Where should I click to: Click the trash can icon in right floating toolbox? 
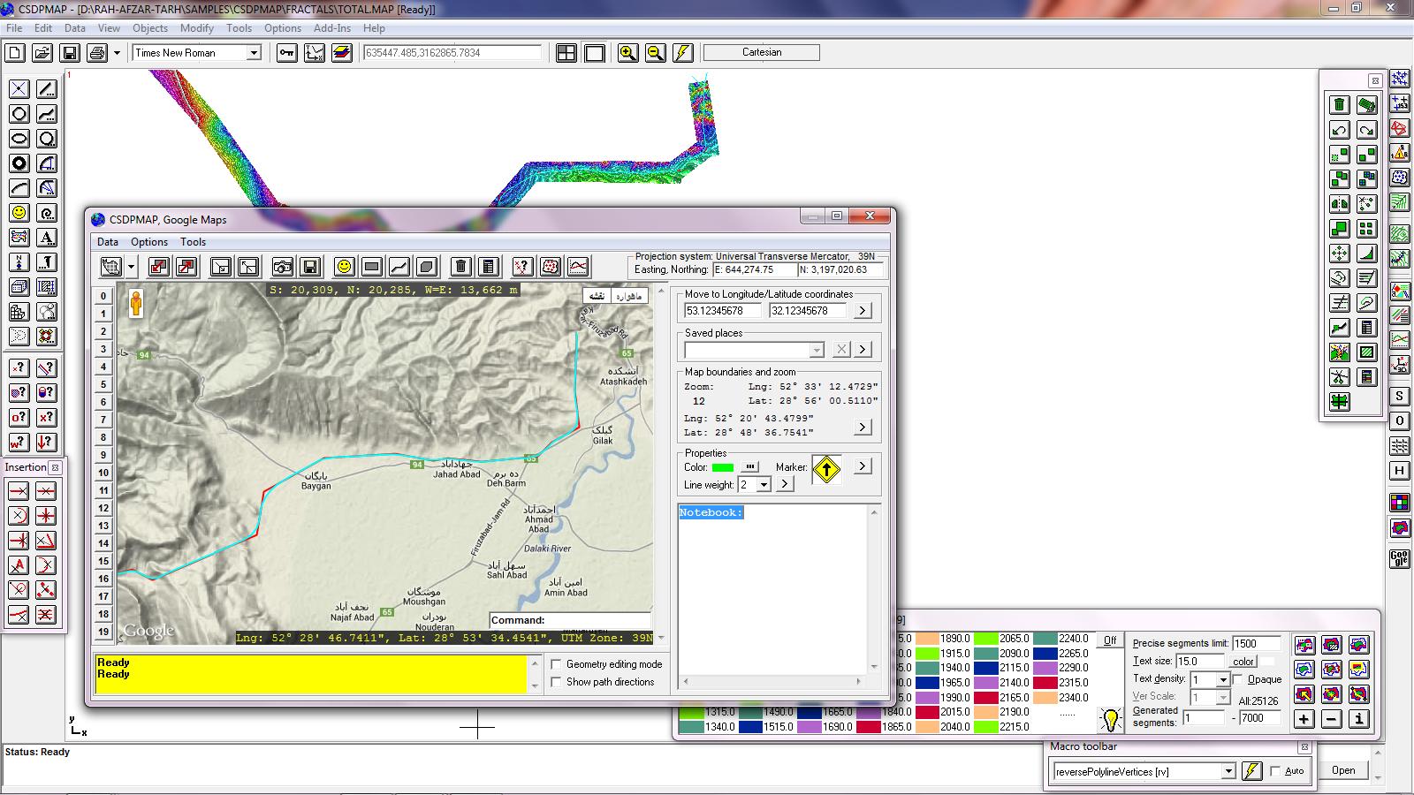pos(1340,105)
